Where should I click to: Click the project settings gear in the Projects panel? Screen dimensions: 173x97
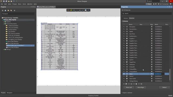pos(14,11)
